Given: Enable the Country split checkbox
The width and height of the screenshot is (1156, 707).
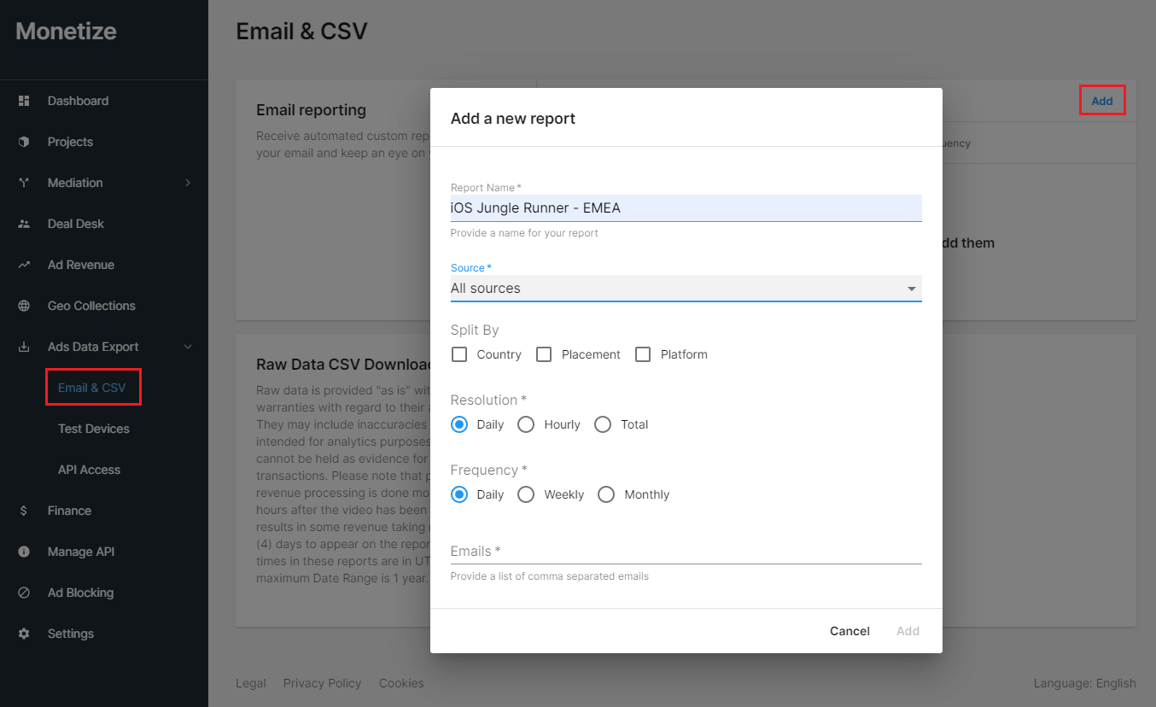Looking at the screenshot, I should [459, 354].
